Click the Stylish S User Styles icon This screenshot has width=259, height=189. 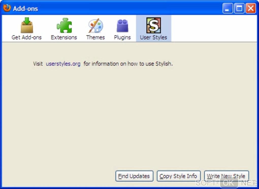click(x=153, y=25)
